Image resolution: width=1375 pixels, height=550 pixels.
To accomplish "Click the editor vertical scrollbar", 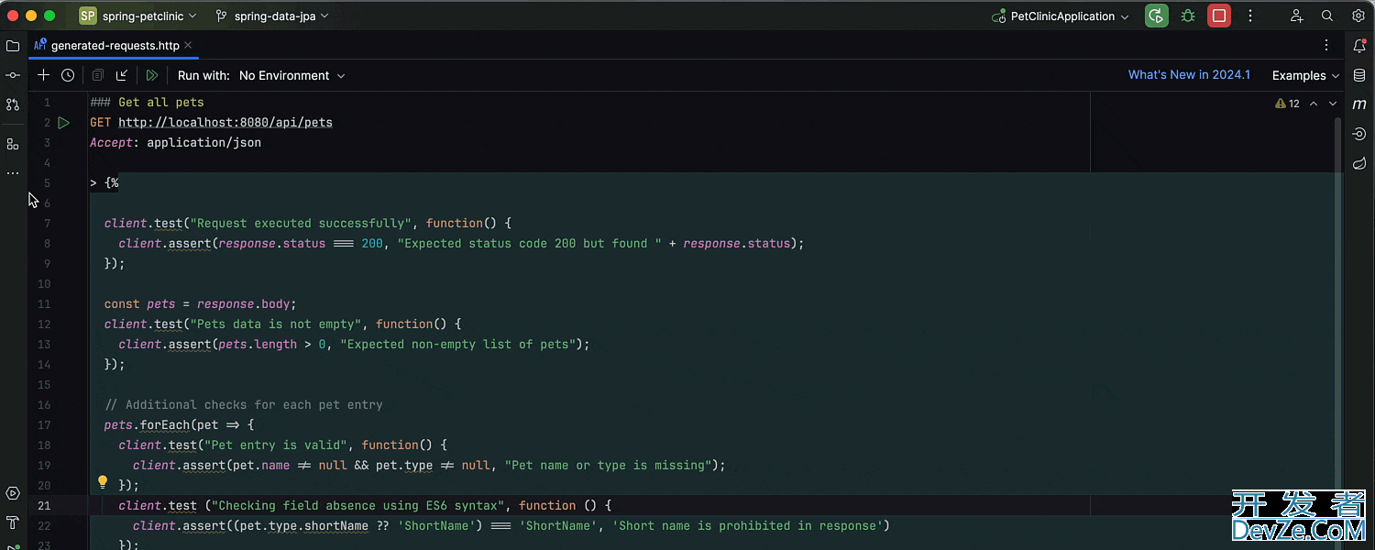I will pyautogui.click(x=1336, y=321).
